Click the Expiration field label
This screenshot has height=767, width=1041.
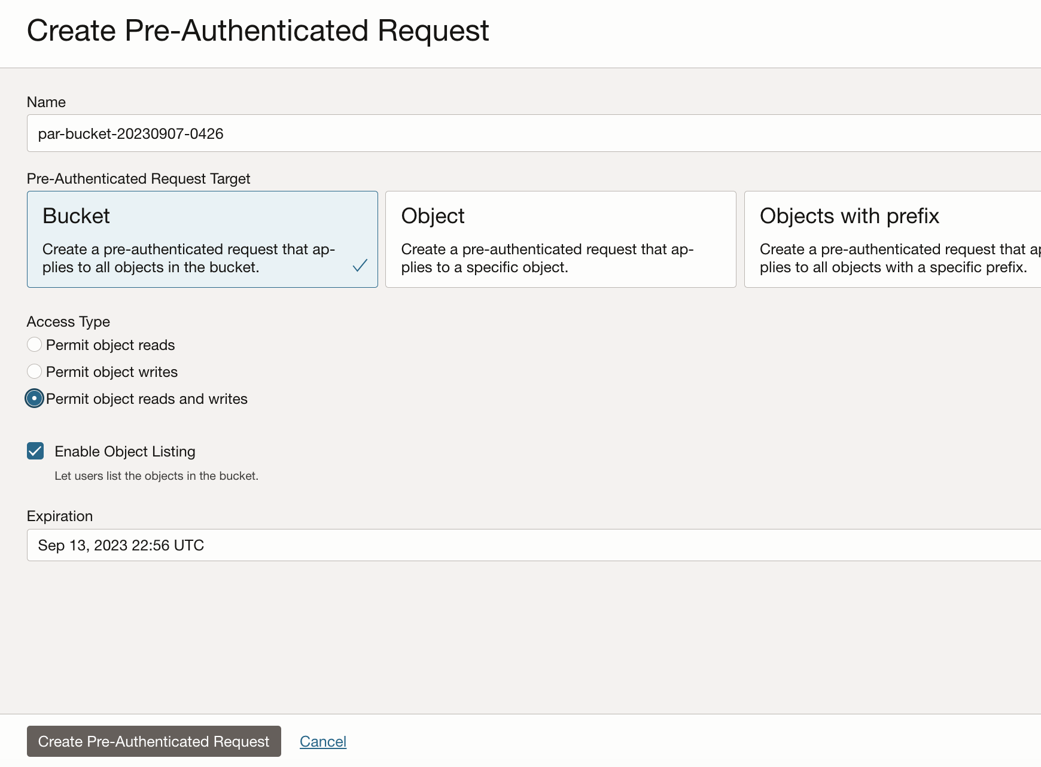[x=60, y=516]
